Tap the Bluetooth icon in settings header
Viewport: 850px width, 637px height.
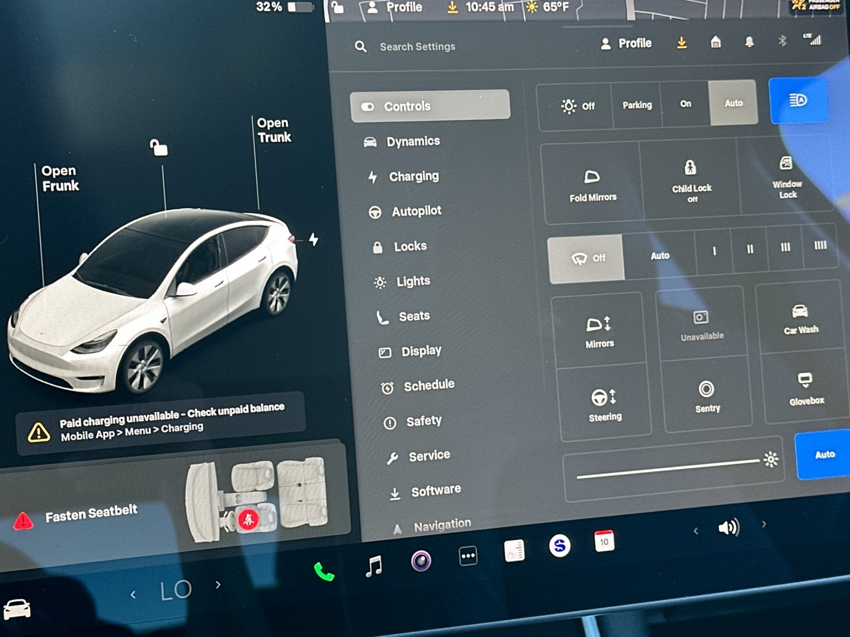(x=782, y=41)
